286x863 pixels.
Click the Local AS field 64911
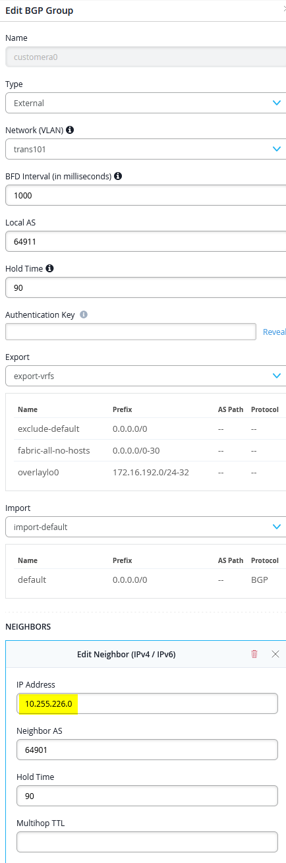coord(146,241)
